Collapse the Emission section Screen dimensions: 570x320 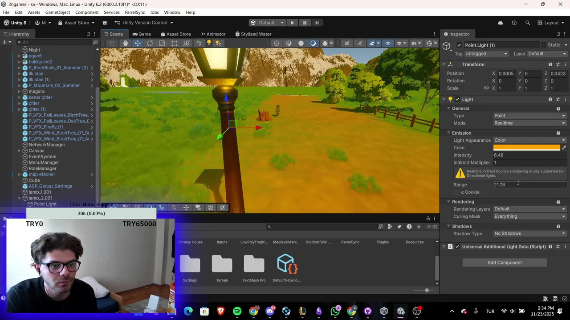click(448, 133)
